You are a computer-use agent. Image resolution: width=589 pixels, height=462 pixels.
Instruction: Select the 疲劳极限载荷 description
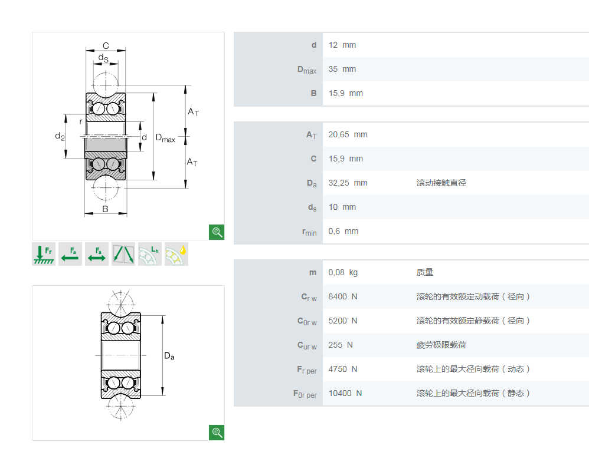click(441, 345)
